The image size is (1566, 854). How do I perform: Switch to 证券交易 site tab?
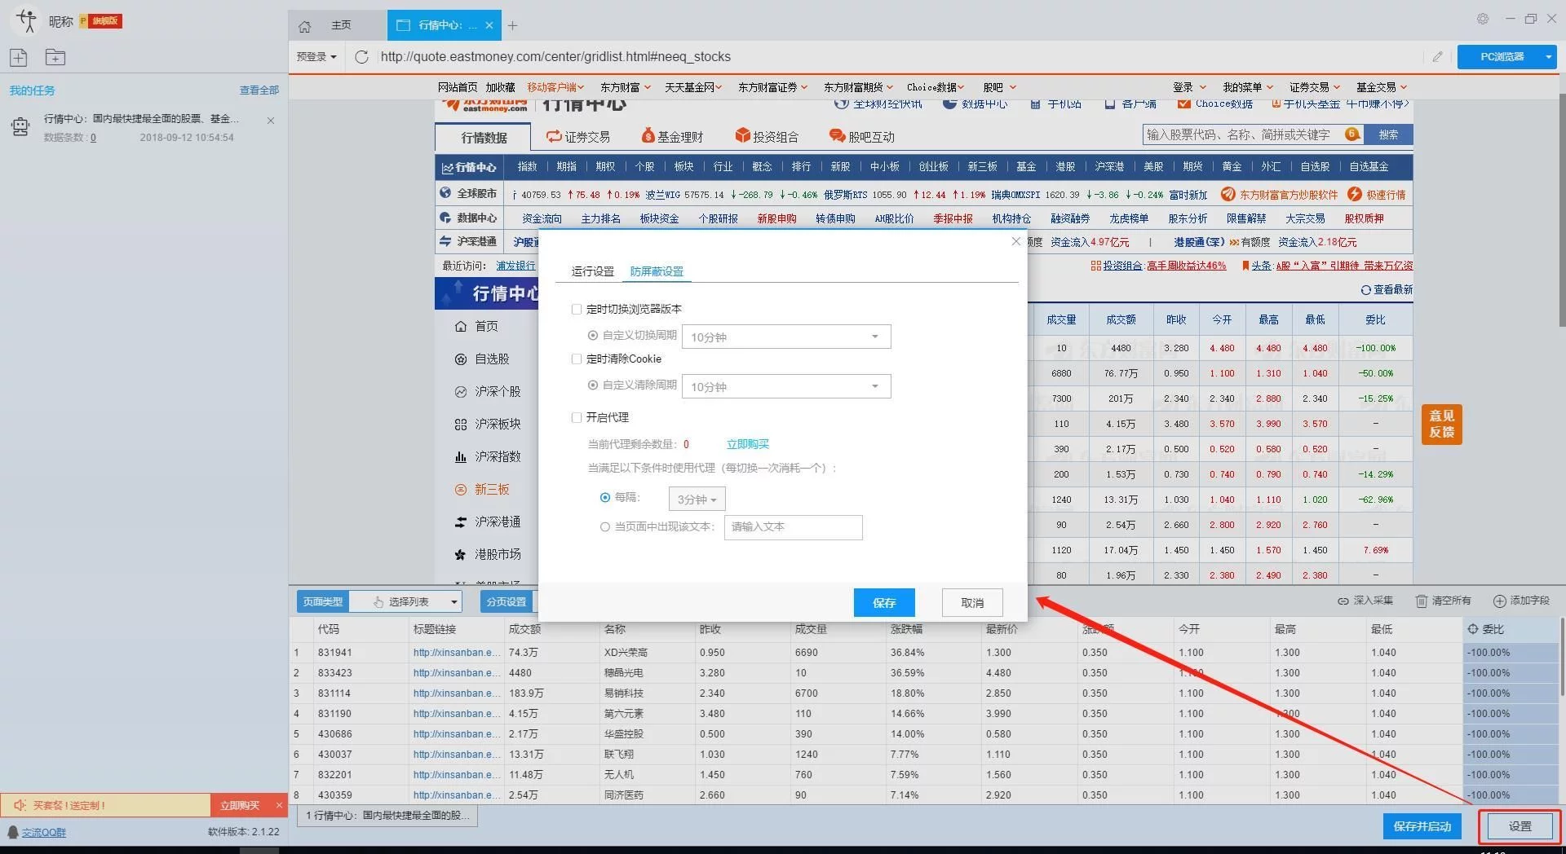pos(578,137)
